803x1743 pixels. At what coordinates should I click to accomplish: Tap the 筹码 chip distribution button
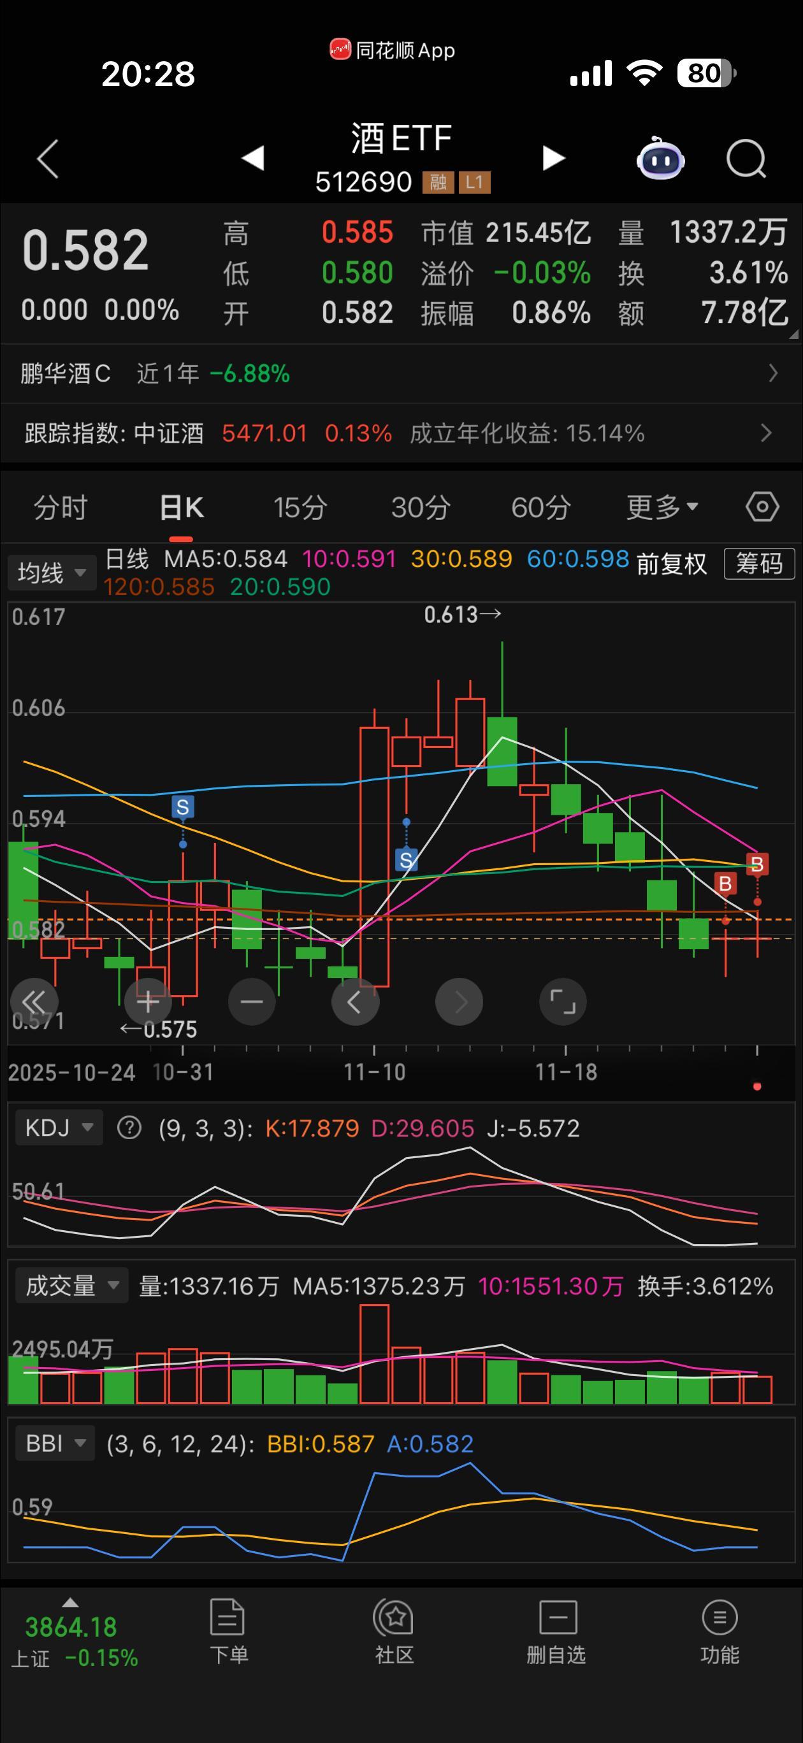[759, 564]
